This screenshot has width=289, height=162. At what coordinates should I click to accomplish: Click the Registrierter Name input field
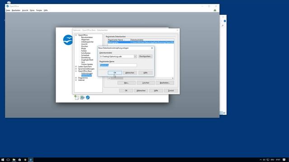point(118,65)
